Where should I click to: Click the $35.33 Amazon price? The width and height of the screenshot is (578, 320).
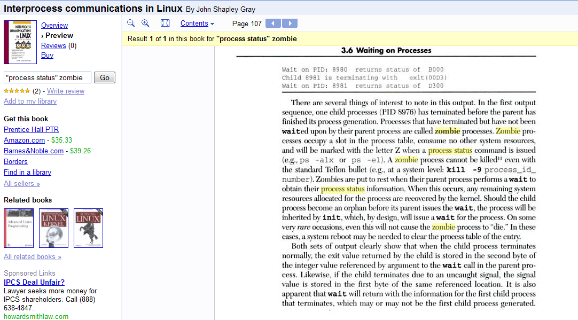[x=61, y=140]
